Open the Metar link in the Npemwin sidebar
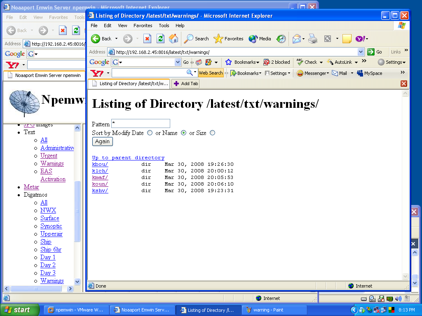Viewport: 422px width, 316px height. [31, 187]
